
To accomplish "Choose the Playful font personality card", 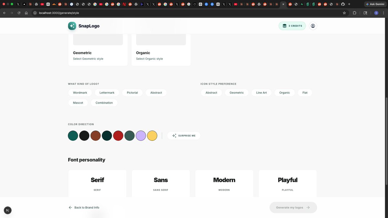I will (287, 183).
